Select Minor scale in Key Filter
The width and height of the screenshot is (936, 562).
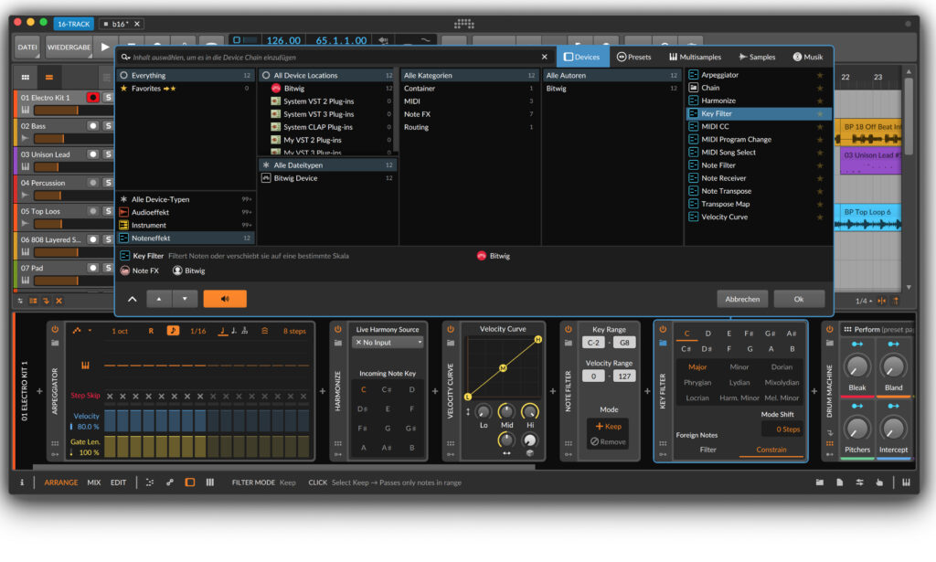pos(739,367)
